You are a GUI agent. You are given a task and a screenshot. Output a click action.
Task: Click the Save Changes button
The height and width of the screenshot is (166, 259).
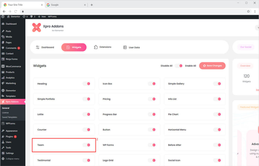pyautogui.click(x=212, y=66)
